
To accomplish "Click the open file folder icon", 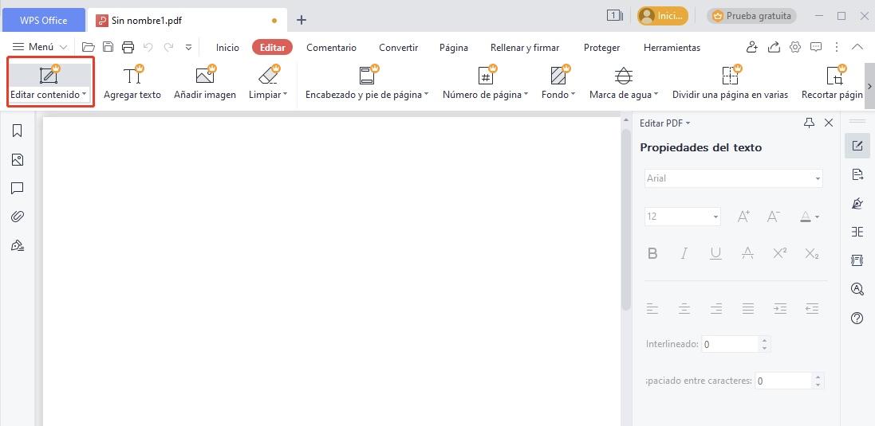I will point(89,47).
